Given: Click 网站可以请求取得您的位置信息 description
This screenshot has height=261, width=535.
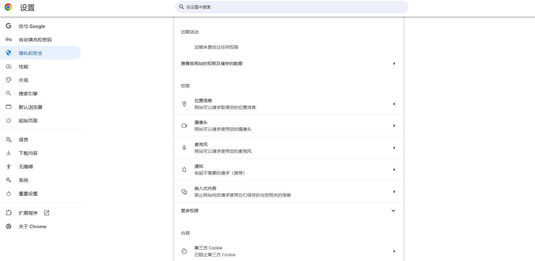Looking at the screenshot, I should (x=225, y=107).
